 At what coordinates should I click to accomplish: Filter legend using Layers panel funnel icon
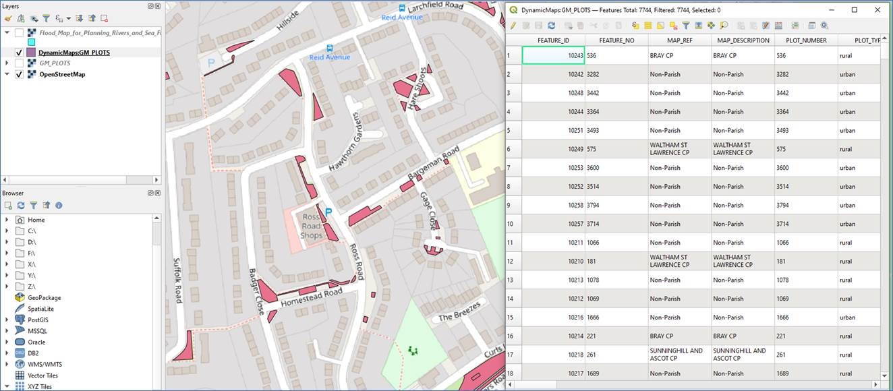46,19
